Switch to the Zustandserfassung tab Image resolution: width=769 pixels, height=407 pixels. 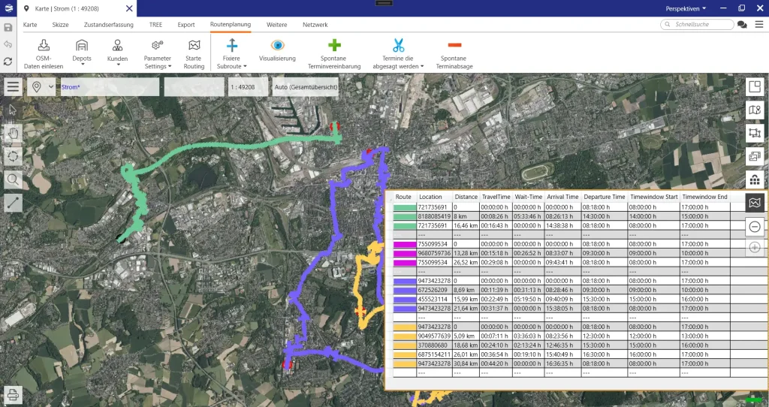point(109,25)
